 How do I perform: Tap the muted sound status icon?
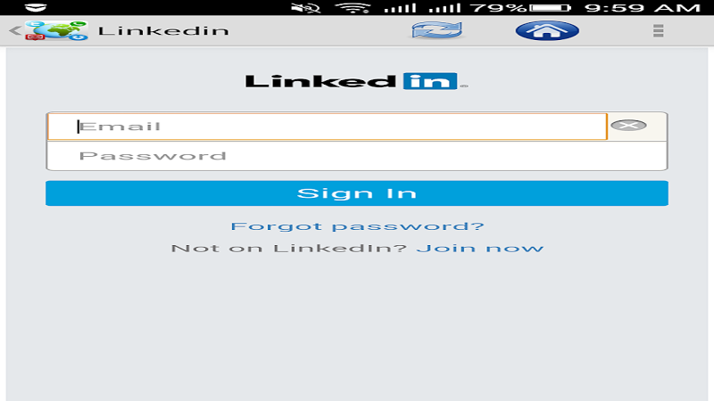pyautogui.click(x=305, y=8)
